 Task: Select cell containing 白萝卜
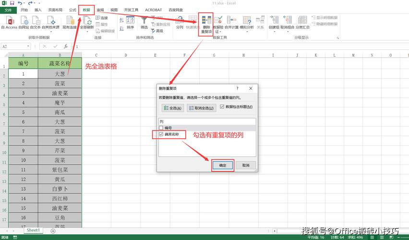pyautogui.click(x=60, y=189)
